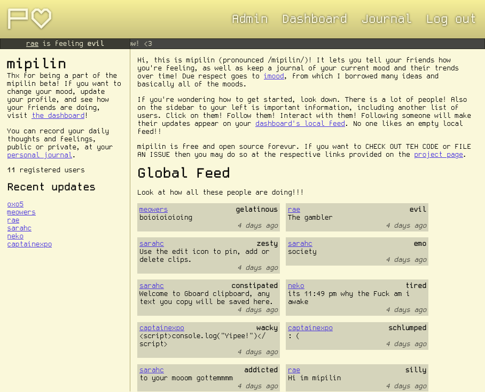Click the 'Recent updates' heading
Screen dimensions: 485x392
[x=51, y=187]
